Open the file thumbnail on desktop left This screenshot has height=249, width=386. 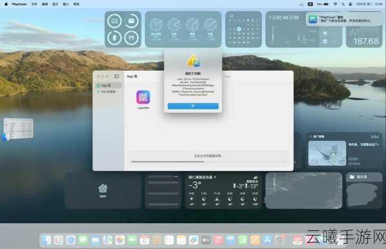(19, 129)
